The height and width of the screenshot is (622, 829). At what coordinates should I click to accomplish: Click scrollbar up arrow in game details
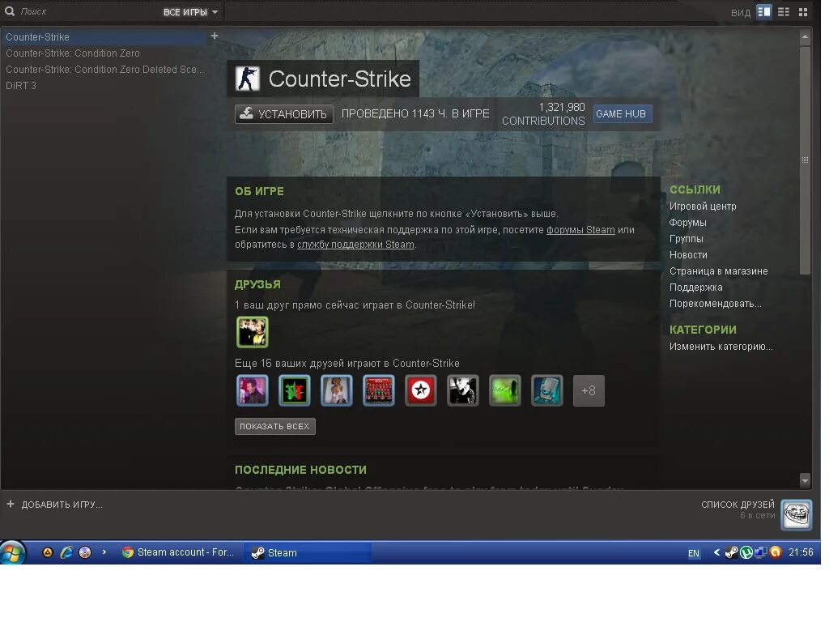tap(805, 37)
